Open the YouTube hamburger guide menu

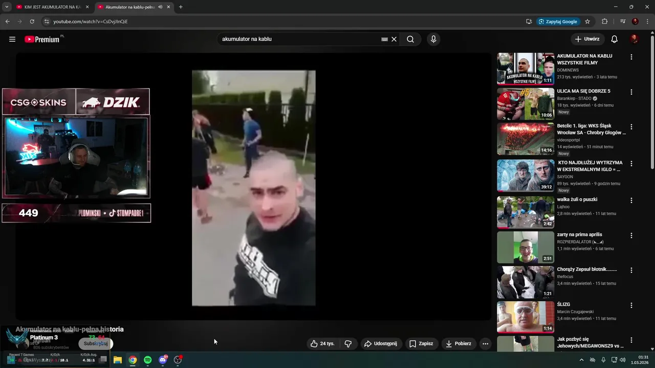[x=12, y=39]
